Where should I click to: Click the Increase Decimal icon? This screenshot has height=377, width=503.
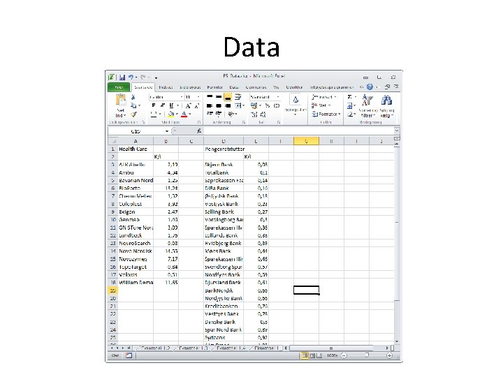click(x=254, y=114)
